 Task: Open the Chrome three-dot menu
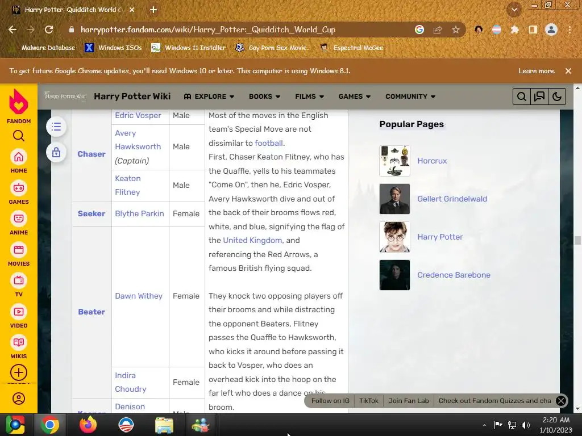point(569,30)
